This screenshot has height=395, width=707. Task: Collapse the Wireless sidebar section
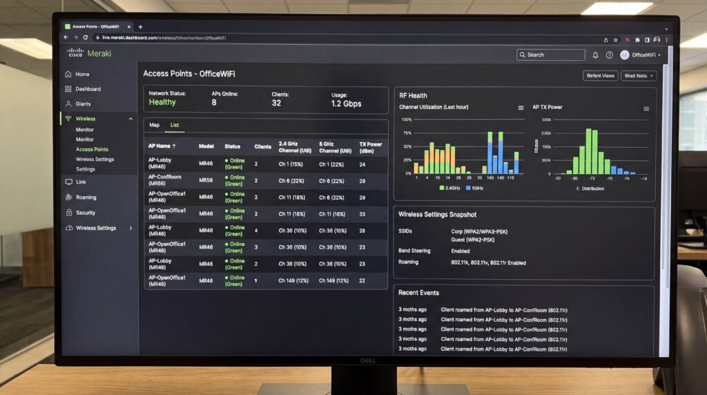(130, 119)
